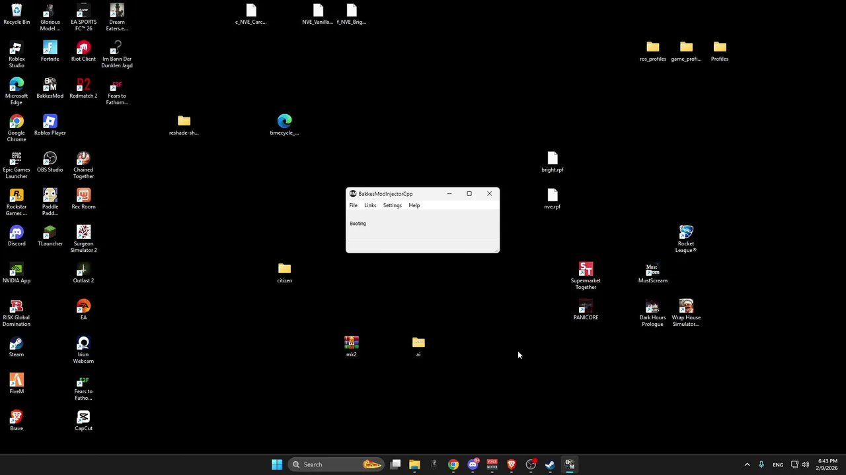Select the TLauncher desktop icon
This screenshot has width=846, height=475.
pos(50,236)
